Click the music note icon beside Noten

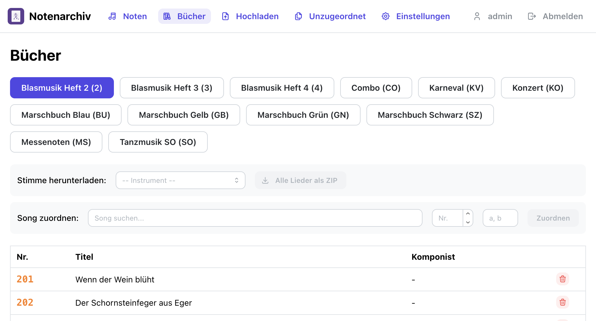(112, 16)
